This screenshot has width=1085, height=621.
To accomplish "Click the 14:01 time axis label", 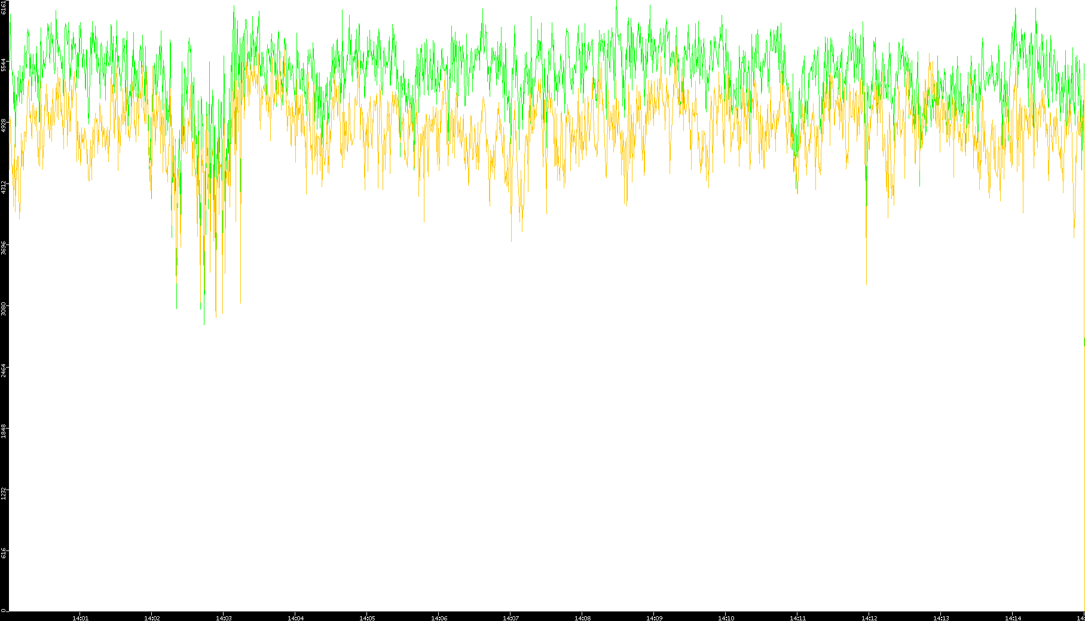I will coord(80,618).
